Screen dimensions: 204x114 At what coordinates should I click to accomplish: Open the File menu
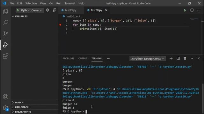tap(12, 3)
